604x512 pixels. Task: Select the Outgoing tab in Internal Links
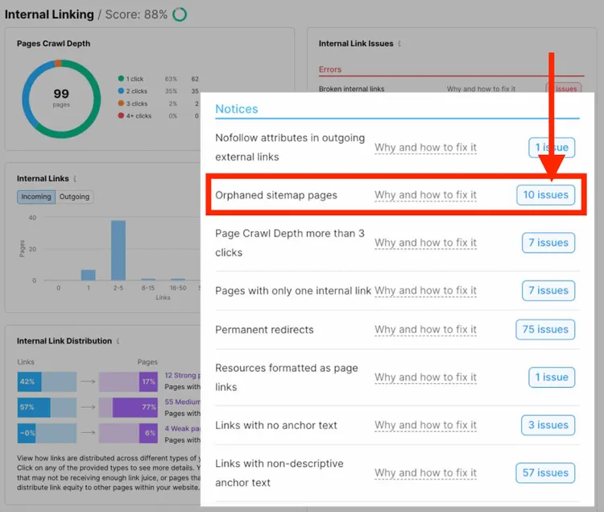(x=74, y=197)
